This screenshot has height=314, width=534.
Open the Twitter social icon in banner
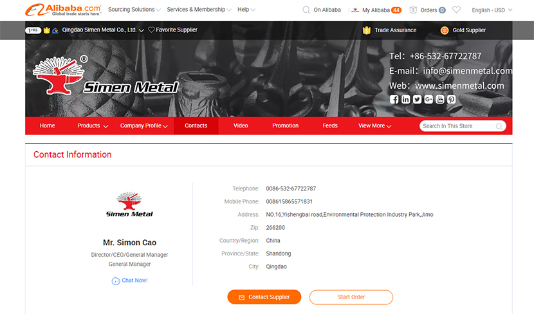click(x=417, y=99)
